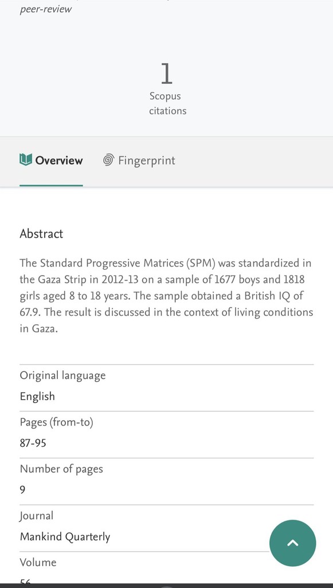
Task: Click the partially visible volume number
Action: (x=25, y=581)
